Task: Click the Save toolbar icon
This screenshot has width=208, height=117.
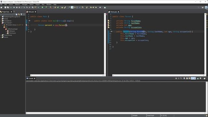Action: pos(5,7)
